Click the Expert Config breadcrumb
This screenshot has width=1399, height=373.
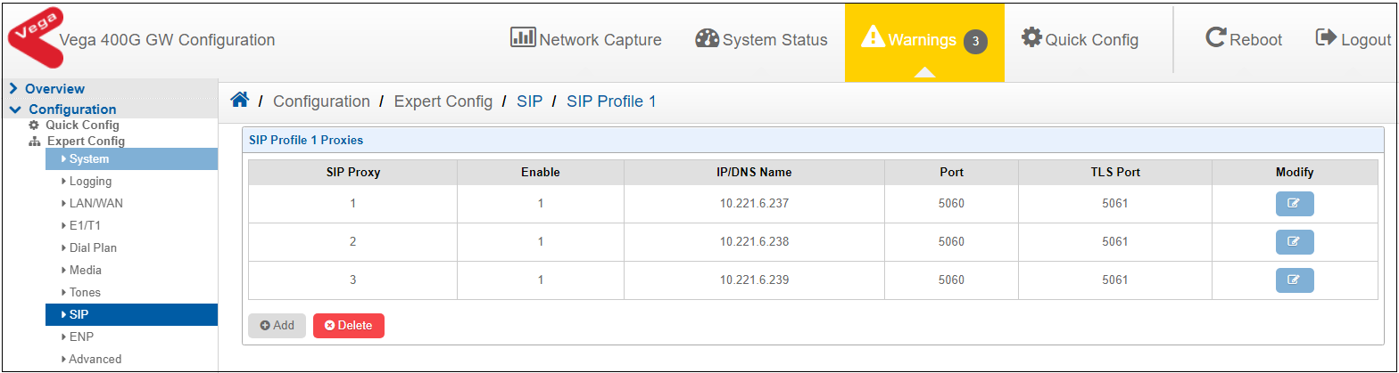[443, 101]
